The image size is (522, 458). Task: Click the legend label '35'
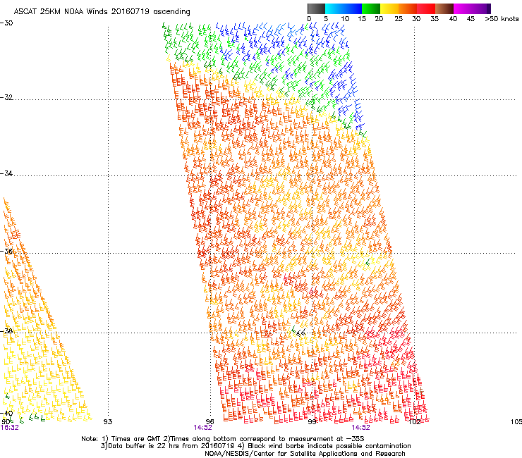tap(435, 19)
